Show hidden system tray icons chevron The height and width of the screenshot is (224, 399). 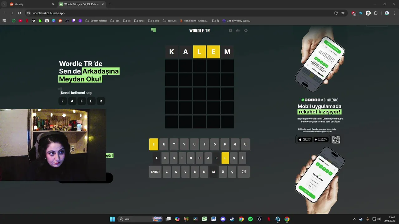pos(354,219)
